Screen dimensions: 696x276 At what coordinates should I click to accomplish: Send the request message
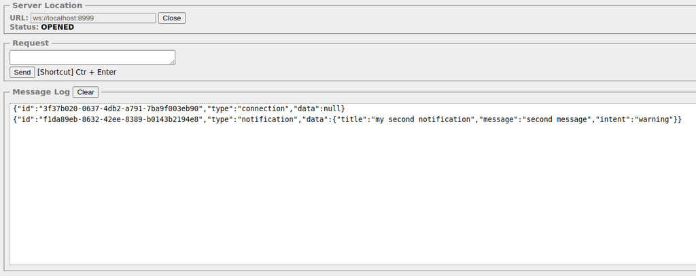point(22,72)
